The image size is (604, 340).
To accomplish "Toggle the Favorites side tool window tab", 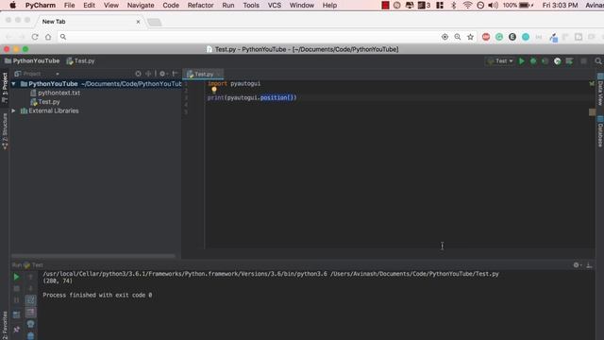I will [x=5, y=325].
